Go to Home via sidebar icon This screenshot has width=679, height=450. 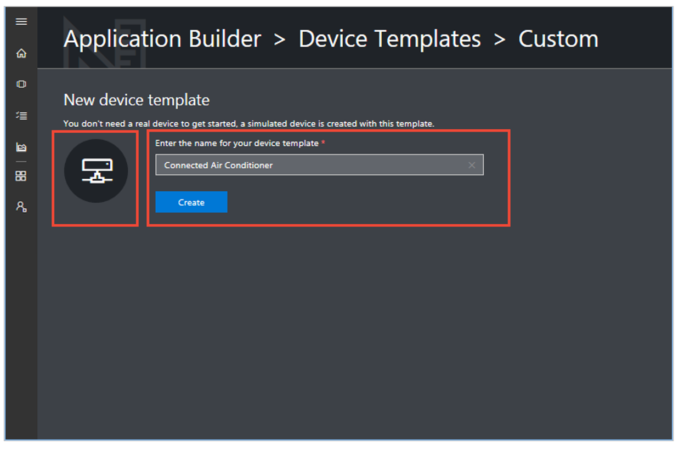coord(21,53)
